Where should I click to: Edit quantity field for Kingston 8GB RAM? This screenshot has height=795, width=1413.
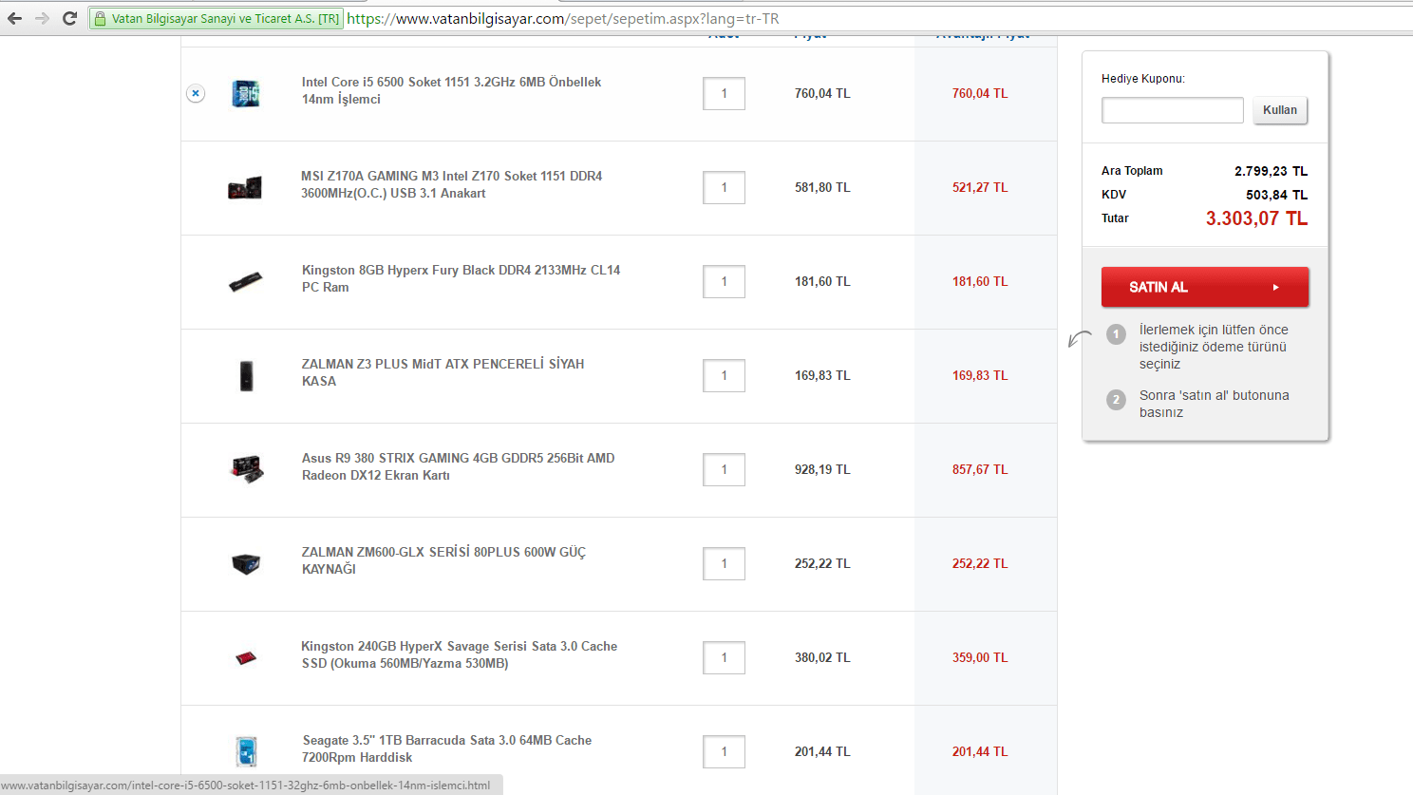point(724,281)
